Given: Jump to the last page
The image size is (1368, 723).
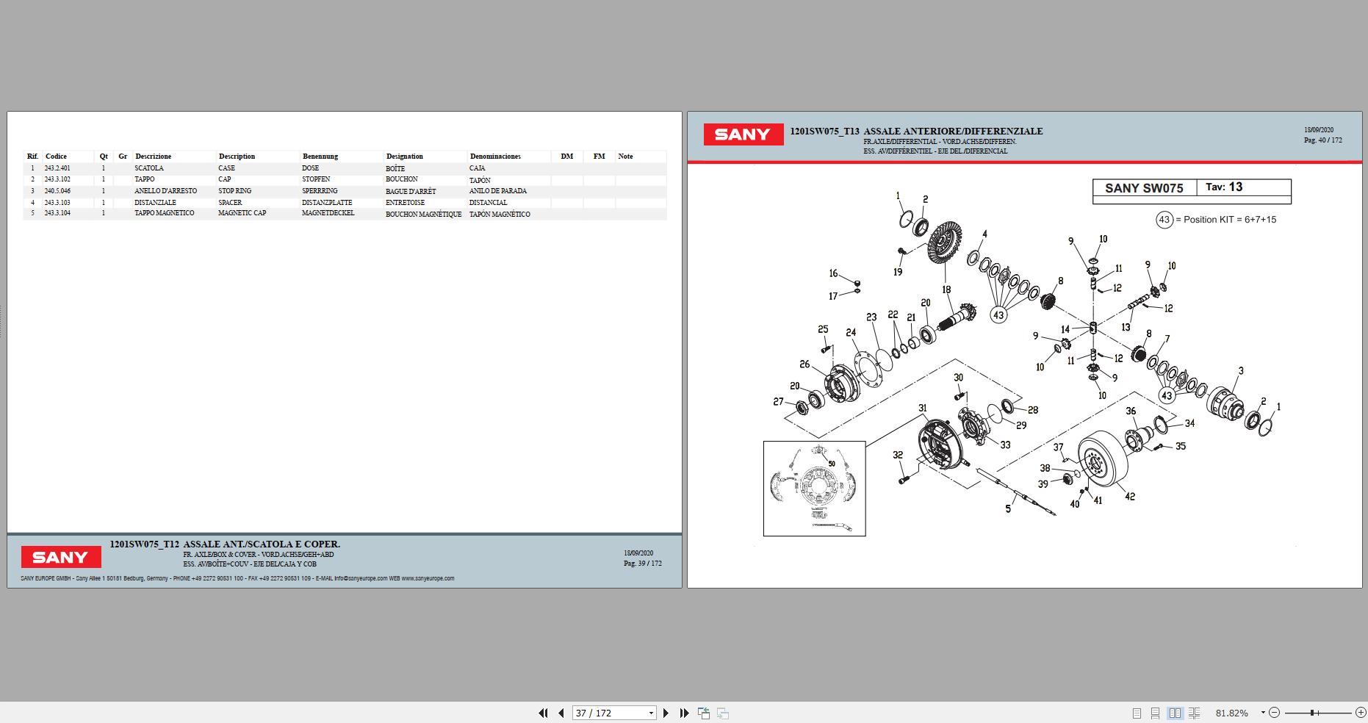Looking at the screenshot, I should click(x=684, y=713).
